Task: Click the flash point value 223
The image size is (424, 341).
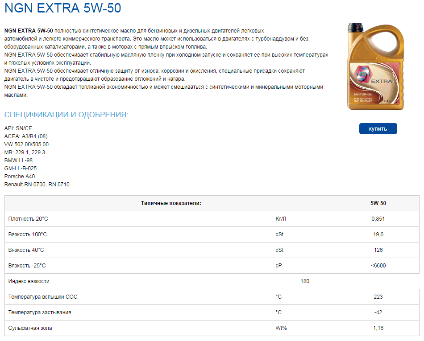Action: (x=378, y=297)
